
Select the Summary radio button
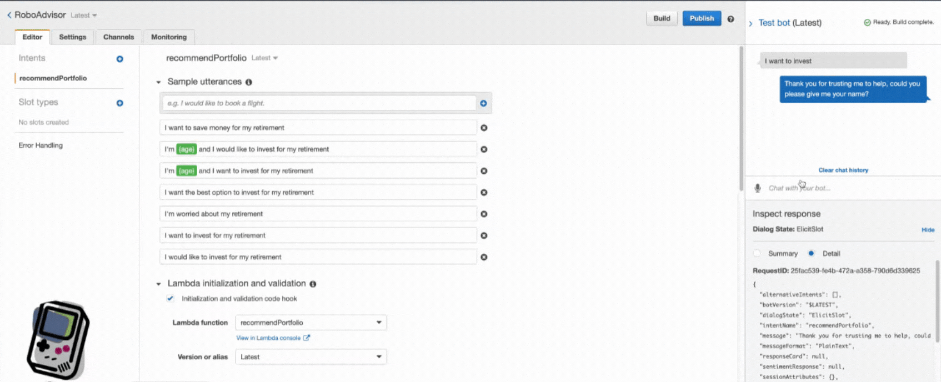coord(757,253)
